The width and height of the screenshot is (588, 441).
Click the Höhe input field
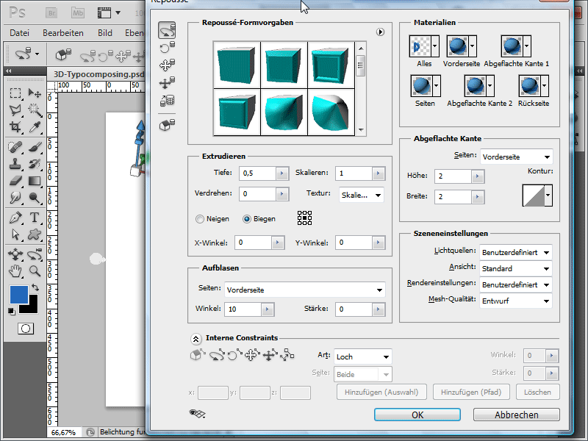click(x=453, y=176)
